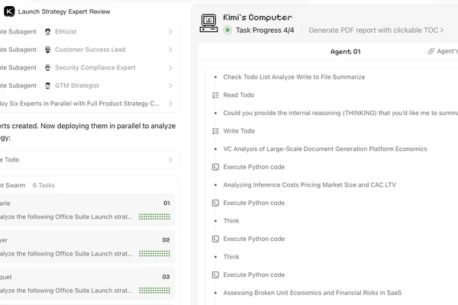Open VC Analysis of Document Generation Platform step
This screenshot has height=305, width=458.
coord(325,149)
